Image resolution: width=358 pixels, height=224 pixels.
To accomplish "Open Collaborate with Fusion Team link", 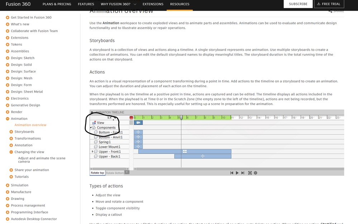I will 34,31.
